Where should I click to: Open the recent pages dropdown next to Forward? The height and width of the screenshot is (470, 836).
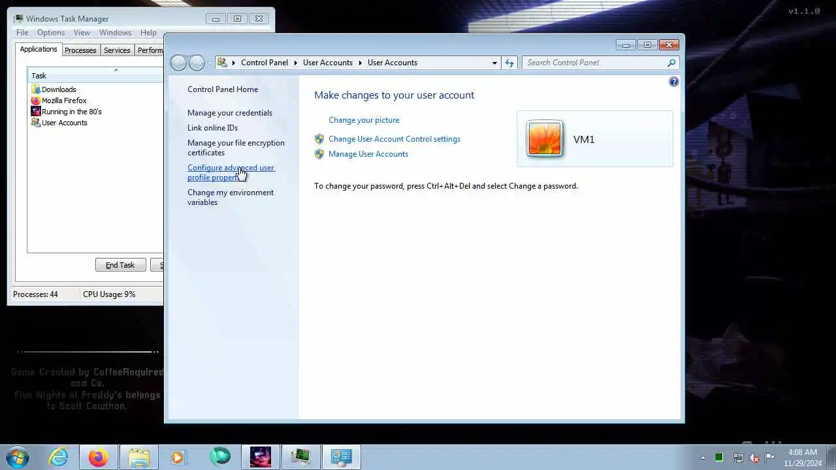pos(209,63)
